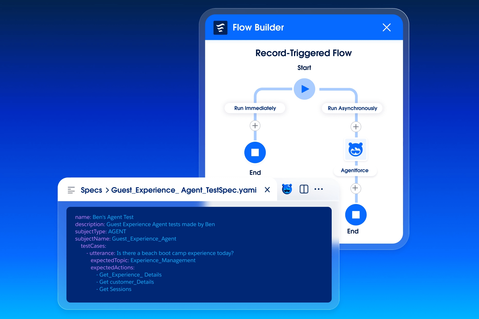Click the expectedTopic: Experience_Management line
This screenshot has height=319, width=479.
pos(143,260)
